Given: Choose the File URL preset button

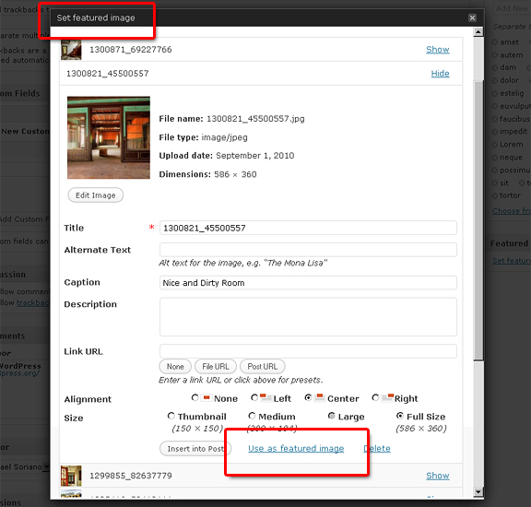Looking at the screenshot, I should (216, 367).
